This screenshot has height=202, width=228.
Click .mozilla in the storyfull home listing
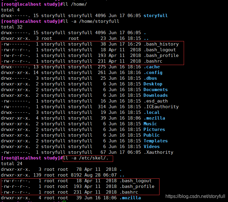pyautogui.click(x=154, y=118)
